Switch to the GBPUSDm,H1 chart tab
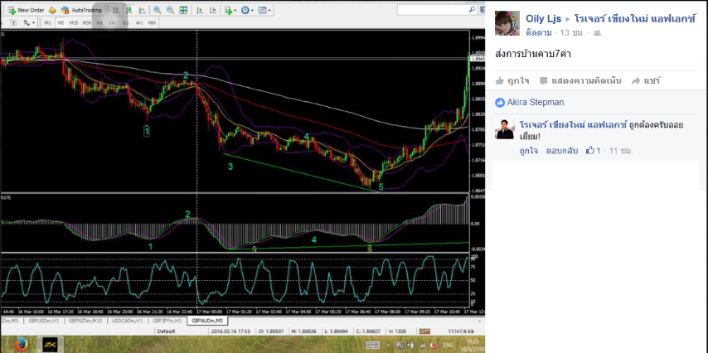 (44, 321)
